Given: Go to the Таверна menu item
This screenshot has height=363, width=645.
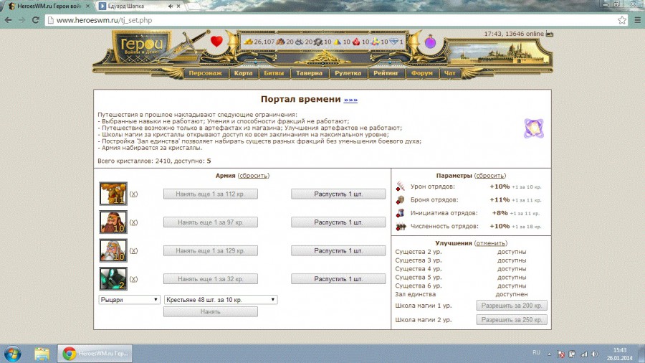Looking at the screenshot, I should pos(310,73).
